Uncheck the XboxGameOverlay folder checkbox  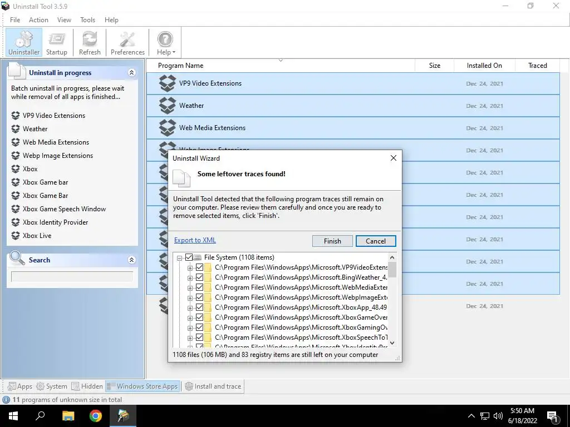click(200, 317)
